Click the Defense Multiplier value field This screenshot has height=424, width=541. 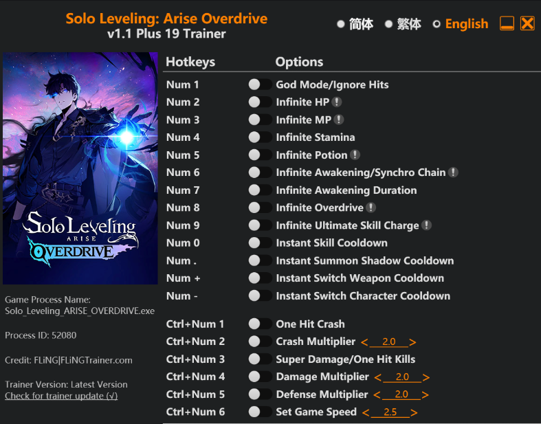(401, 394)
